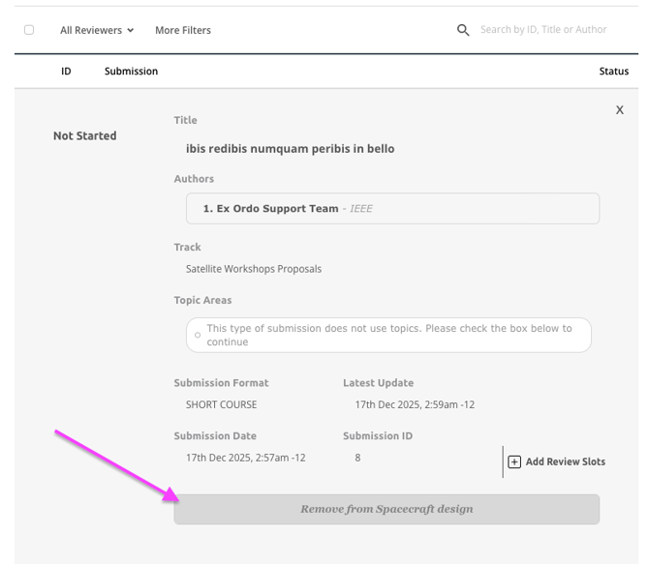Click the magnifying glass search icon
This screenshot has height=564, width=649.
click(463, 30)
